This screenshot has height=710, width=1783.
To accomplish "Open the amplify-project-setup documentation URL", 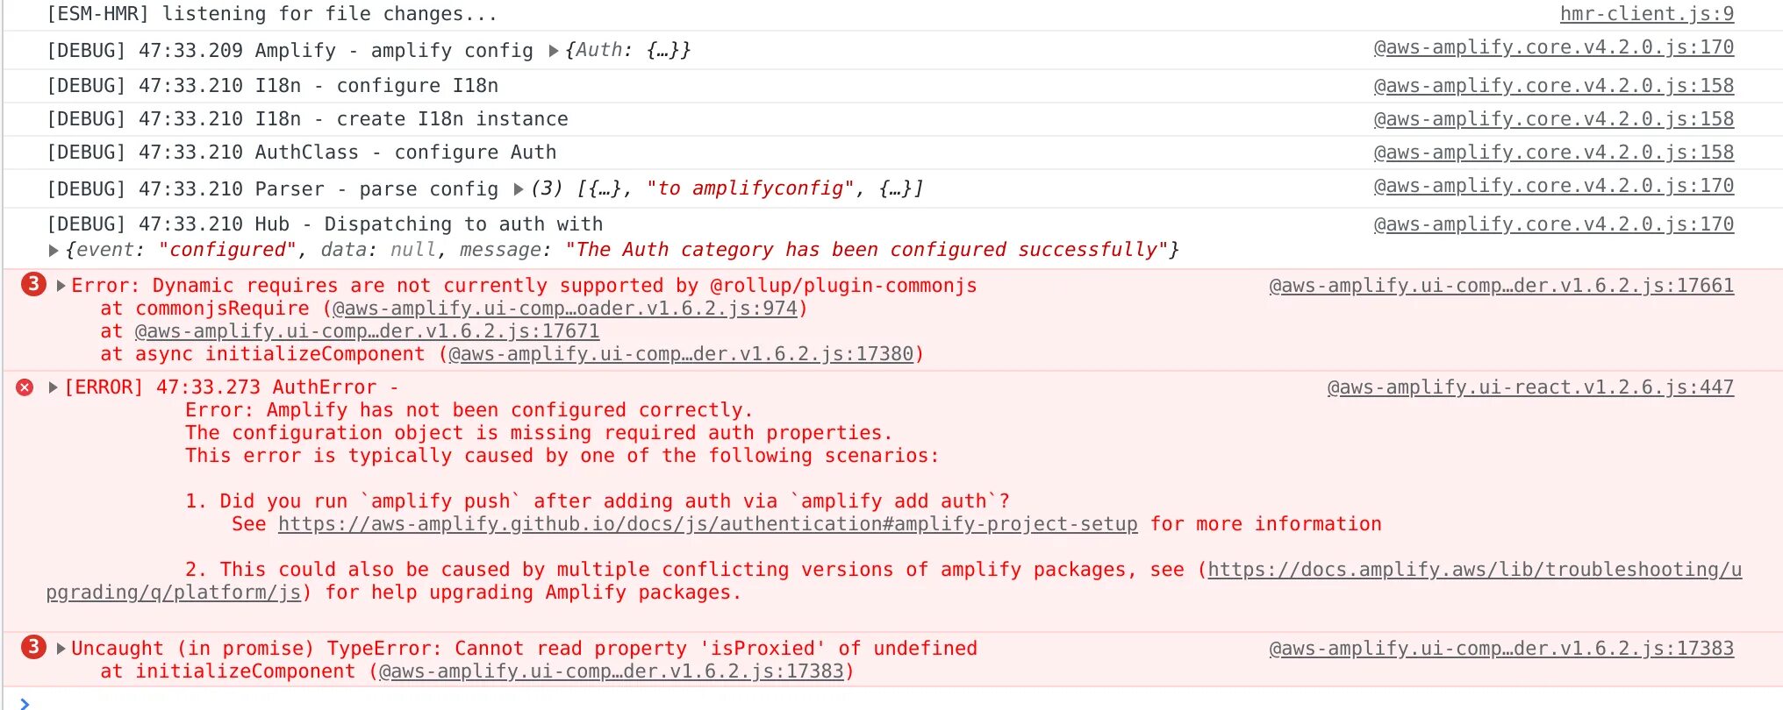I will pos(707,524).
